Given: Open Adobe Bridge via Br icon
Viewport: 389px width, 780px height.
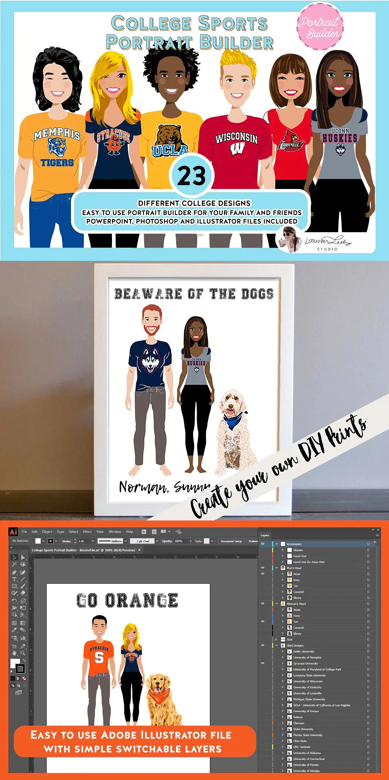Looking at the screenshot, I should pos(144,532).
